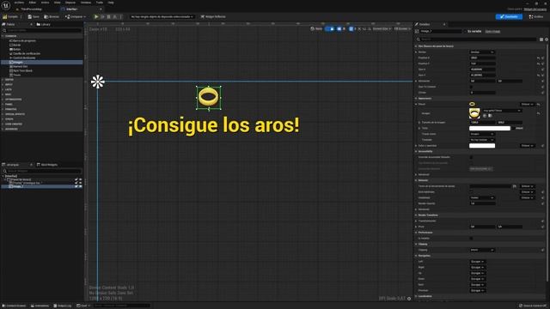Toggle the Es variable checkbox
The image size is (550, 309).
point(466,32)
